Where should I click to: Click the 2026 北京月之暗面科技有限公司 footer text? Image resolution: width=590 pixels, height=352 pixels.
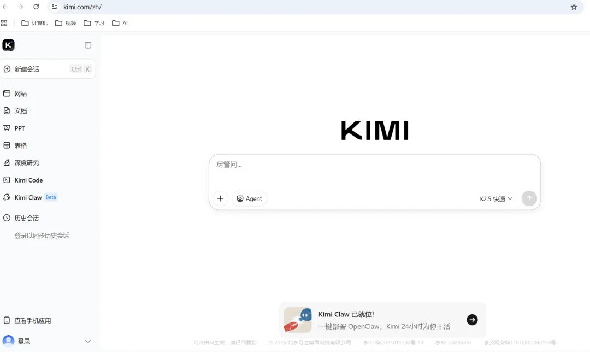[310, 343]
